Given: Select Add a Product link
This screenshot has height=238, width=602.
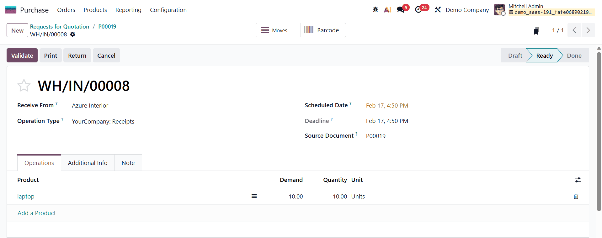Looking at the screenshot, I should pyautogui.click(x=36, y=213).
